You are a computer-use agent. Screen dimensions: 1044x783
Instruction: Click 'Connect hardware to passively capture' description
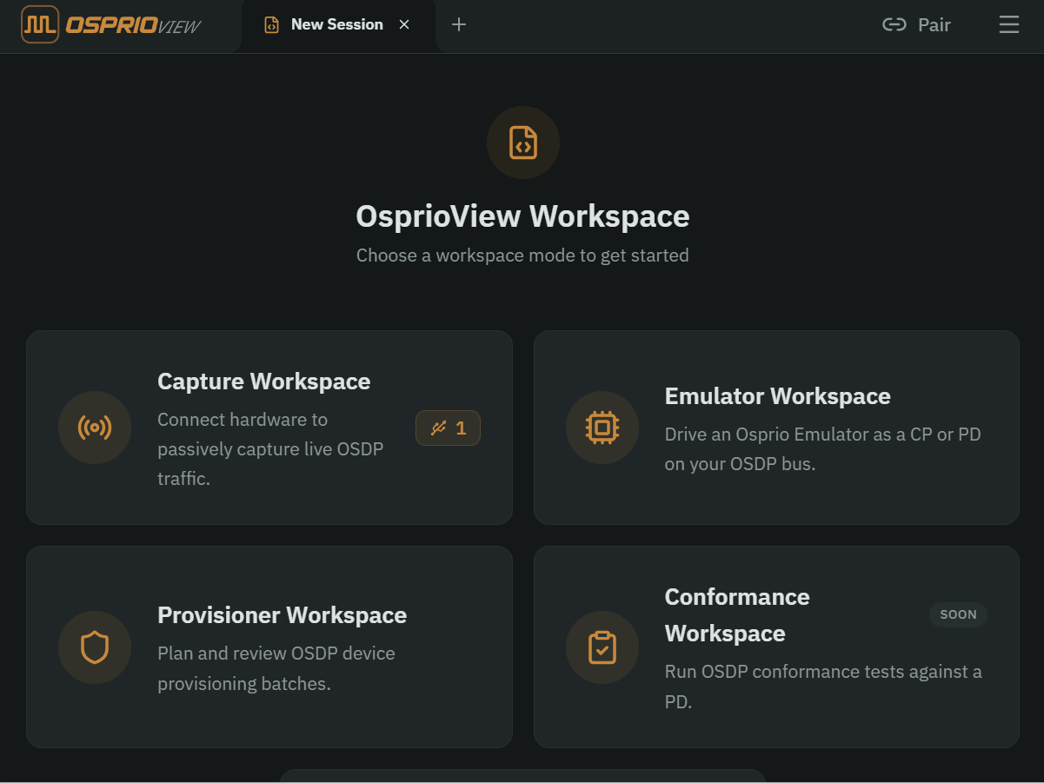[270, 449]
